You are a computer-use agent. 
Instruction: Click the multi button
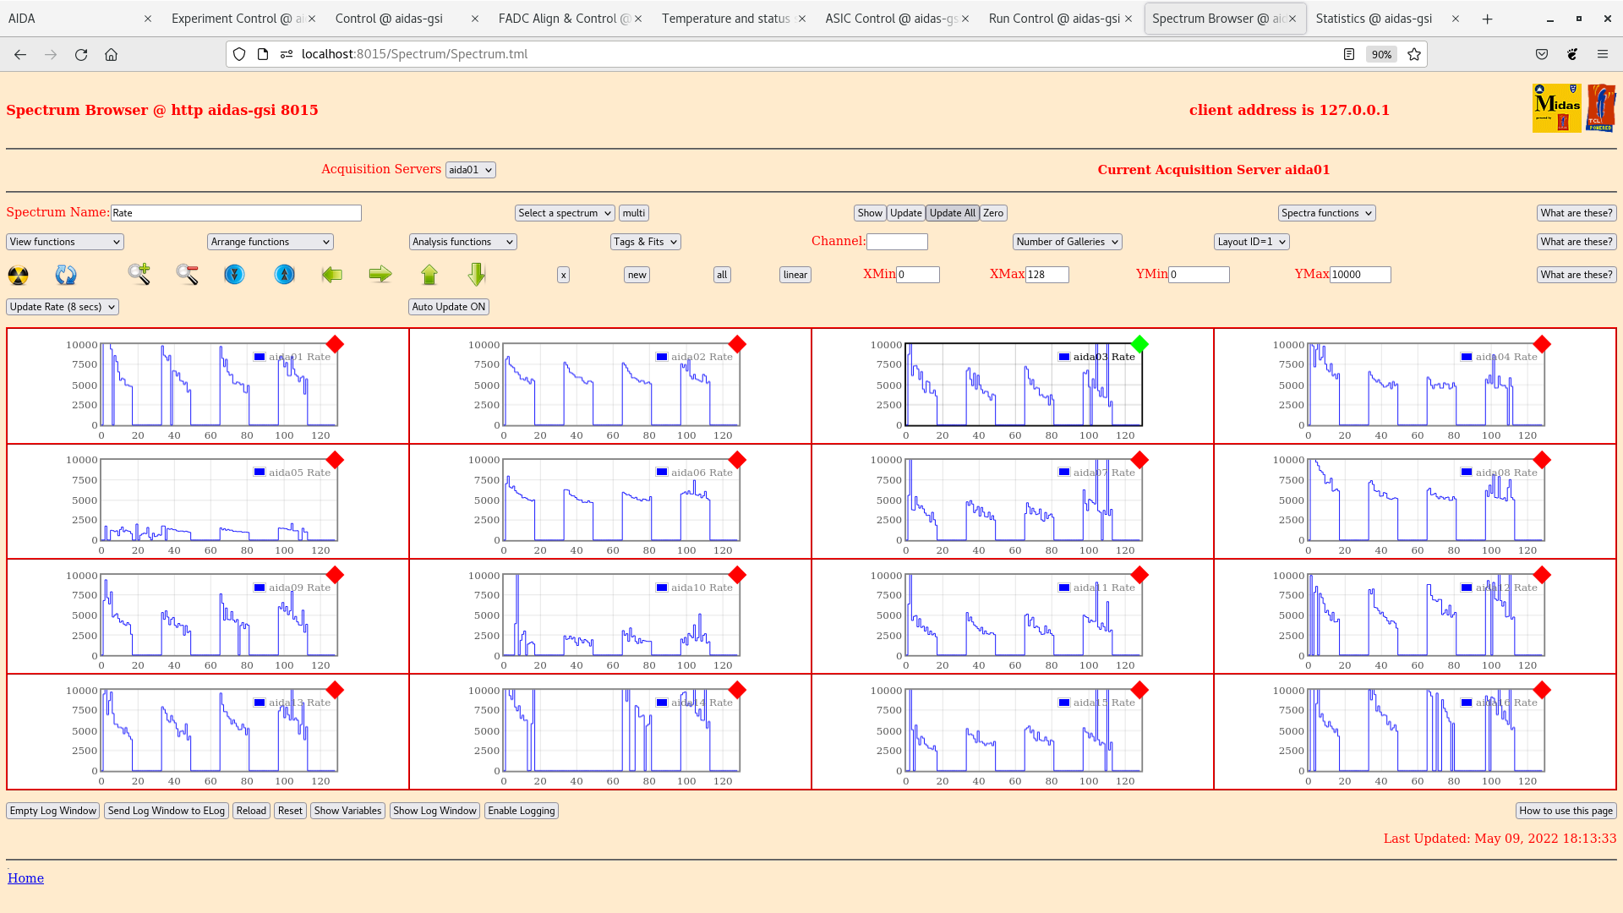634,213
